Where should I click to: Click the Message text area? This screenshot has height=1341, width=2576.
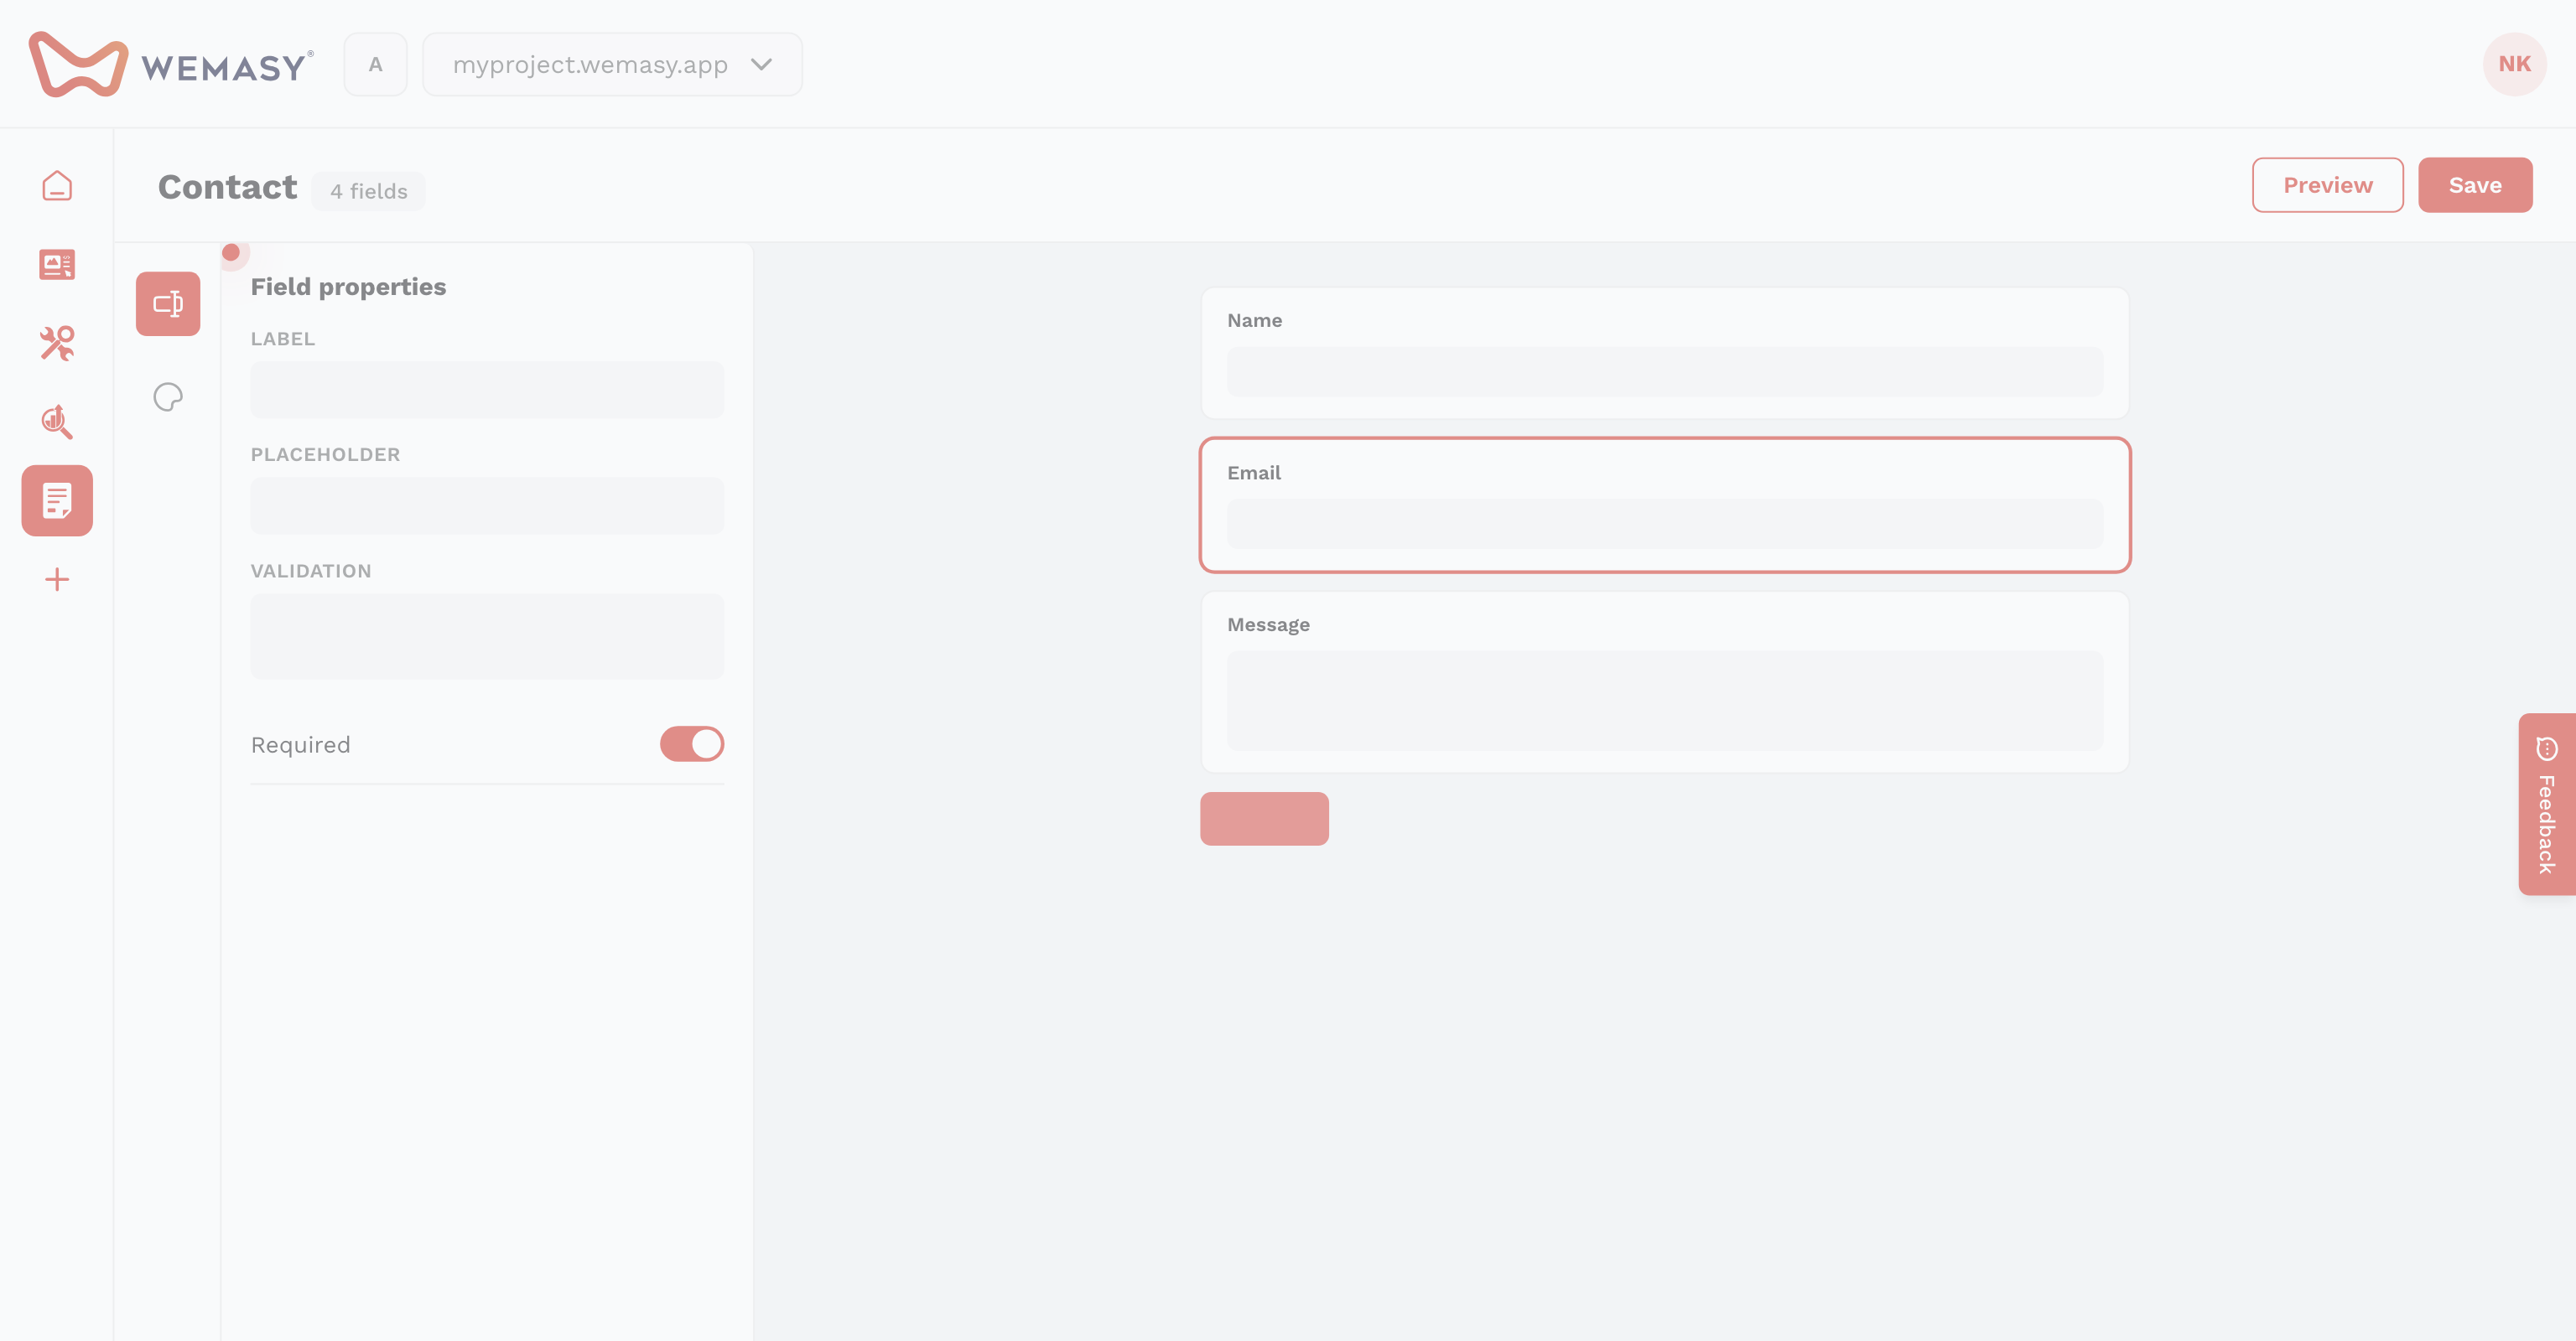(x=1665, y=701)
